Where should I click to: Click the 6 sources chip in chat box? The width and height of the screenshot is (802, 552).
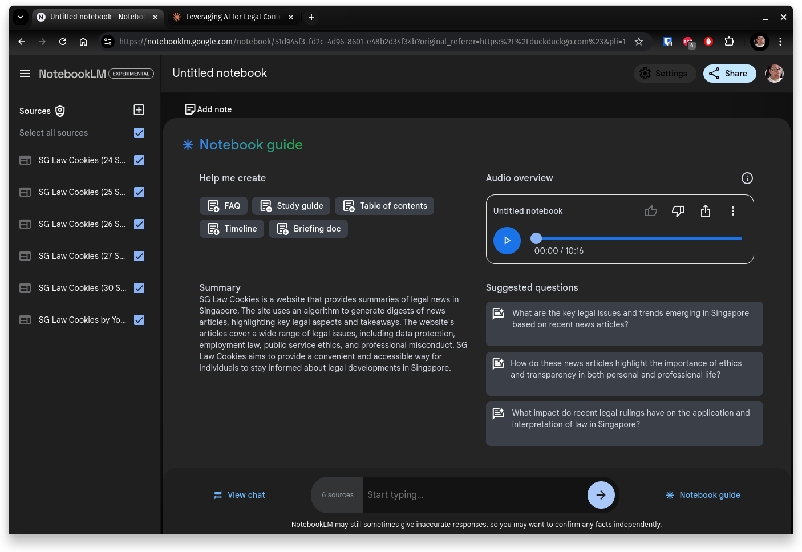[x=338, y=495]
